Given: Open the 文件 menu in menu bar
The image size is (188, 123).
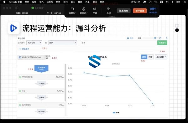Looking at the screenshot, I should [27, 2].
